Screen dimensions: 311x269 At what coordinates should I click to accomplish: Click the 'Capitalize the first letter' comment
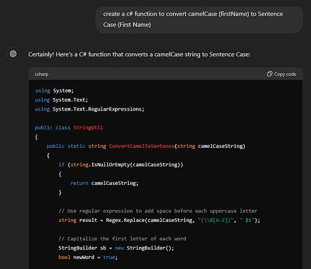122,239
